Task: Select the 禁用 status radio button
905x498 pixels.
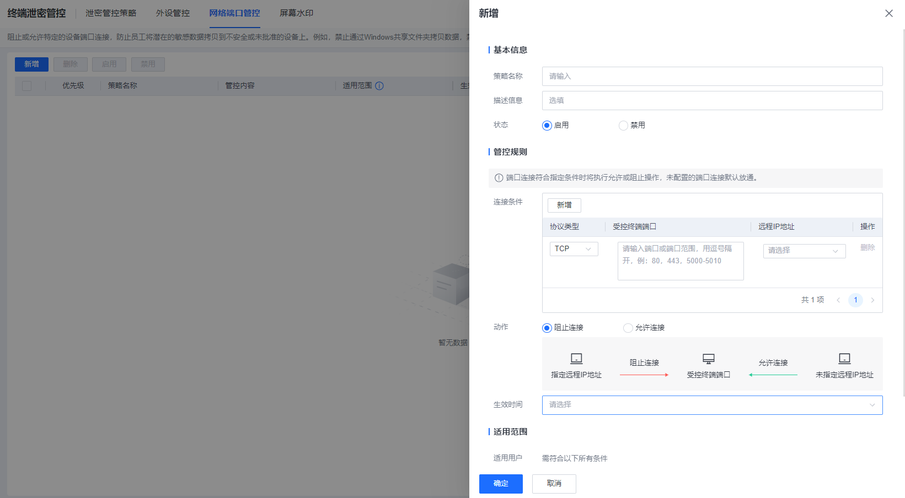Action: (623, 126)
